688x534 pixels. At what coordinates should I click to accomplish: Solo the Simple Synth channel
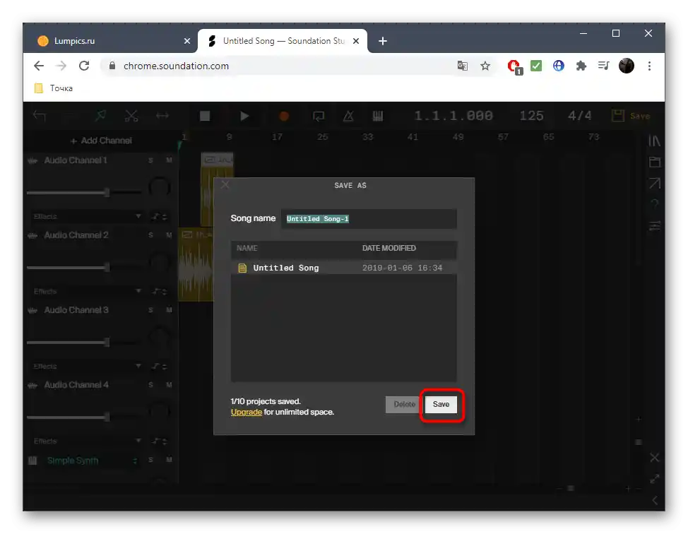[x=150, y=460]
